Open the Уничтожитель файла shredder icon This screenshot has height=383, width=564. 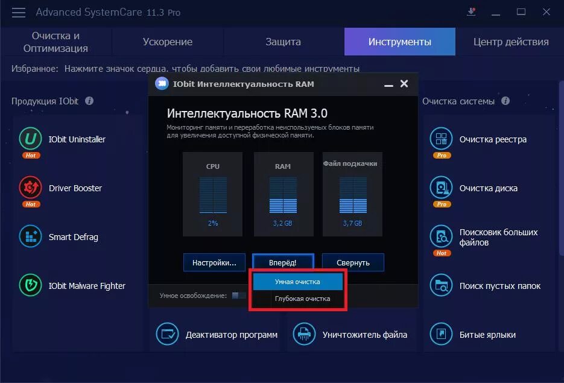point(304,334)
